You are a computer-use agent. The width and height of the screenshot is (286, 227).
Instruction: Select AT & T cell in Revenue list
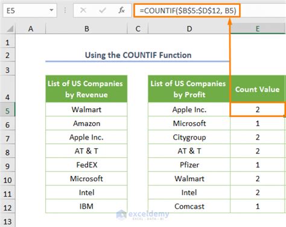coord(86,151)
